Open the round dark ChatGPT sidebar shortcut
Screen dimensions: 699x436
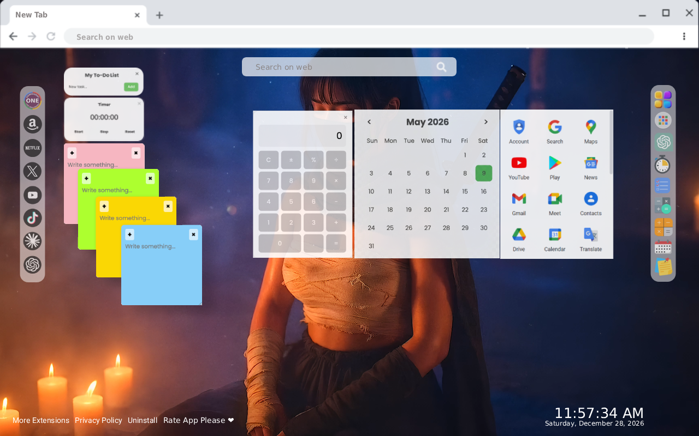[33, 265]
